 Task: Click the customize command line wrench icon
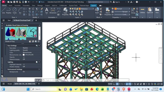[40, 80]
